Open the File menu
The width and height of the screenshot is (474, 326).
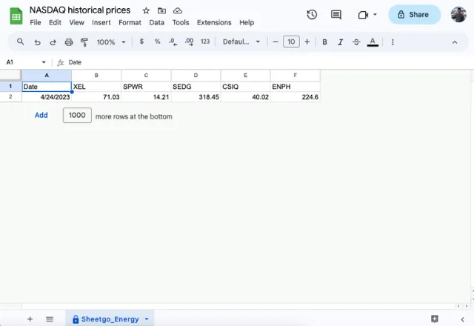36,22
